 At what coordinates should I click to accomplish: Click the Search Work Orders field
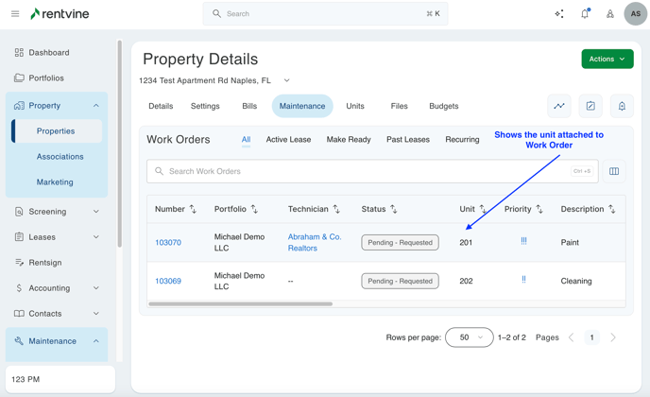359,172
